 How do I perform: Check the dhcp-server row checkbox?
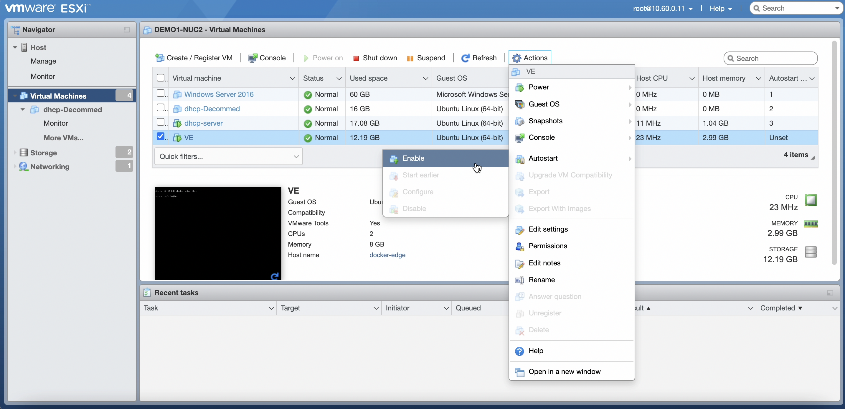[160, 122]
